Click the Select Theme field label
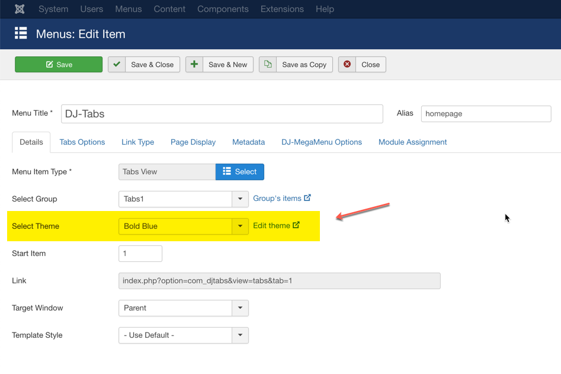The width and height of the screenshot is (561, 374). pyautogui.click(x=36, y=226)
